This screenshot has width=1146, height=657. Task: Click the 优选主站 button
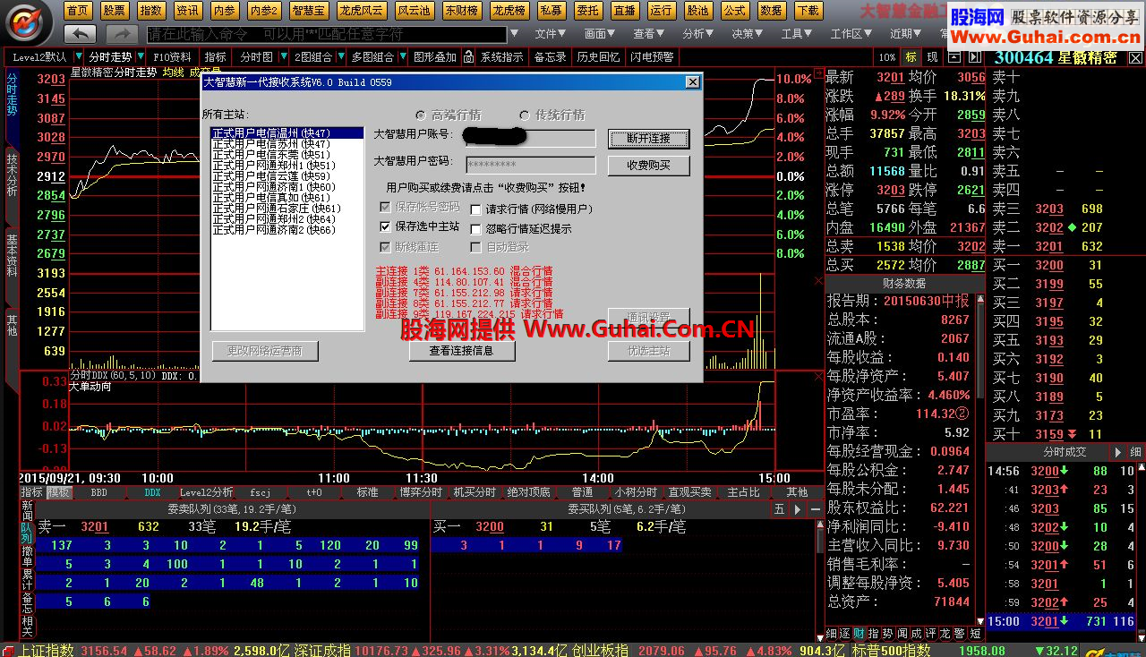click(649, 351)
